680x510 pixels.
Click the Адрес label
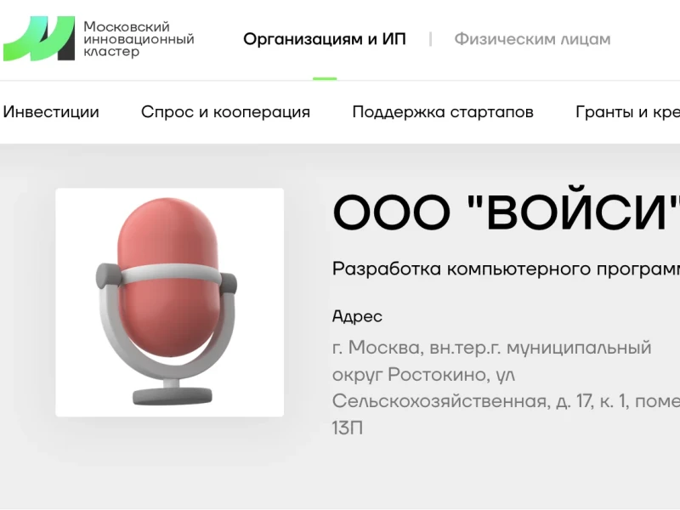[357, 316]
